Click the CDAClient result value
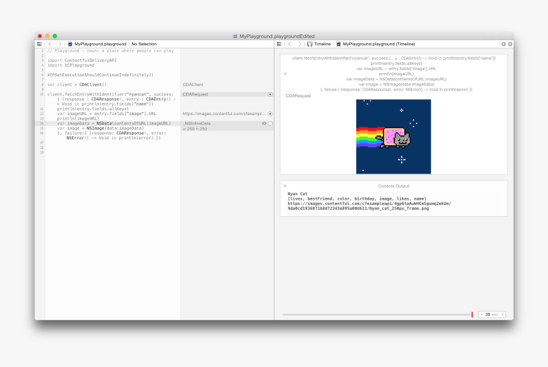 tap(192, 85)
